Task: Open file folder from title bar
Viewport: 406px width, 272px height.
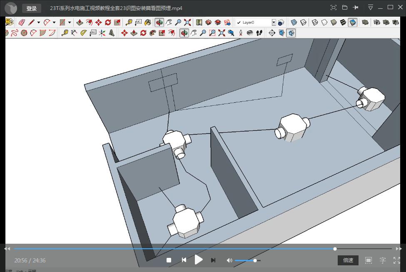Action: coord(345,7)
